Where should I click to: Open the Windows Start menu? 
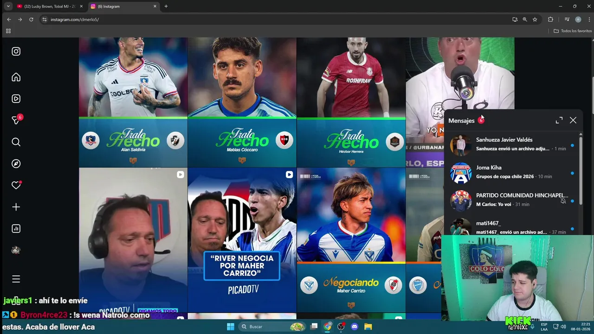[231, 327]
